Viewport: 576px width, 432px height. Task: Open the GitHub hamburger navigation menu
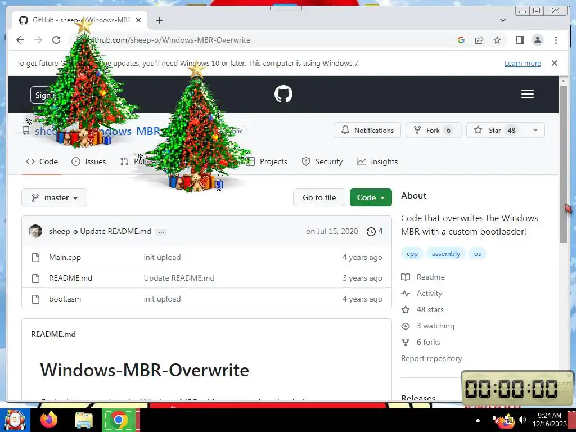pyautogui.click(x=527, y=94)
